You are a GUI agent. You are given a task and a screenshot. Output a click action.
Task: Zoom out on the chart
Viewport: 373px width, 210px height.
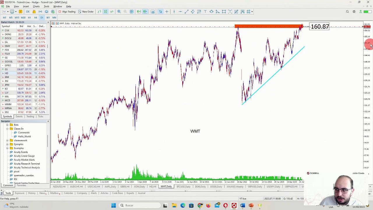pyautogui.click(x=125, y=12)
